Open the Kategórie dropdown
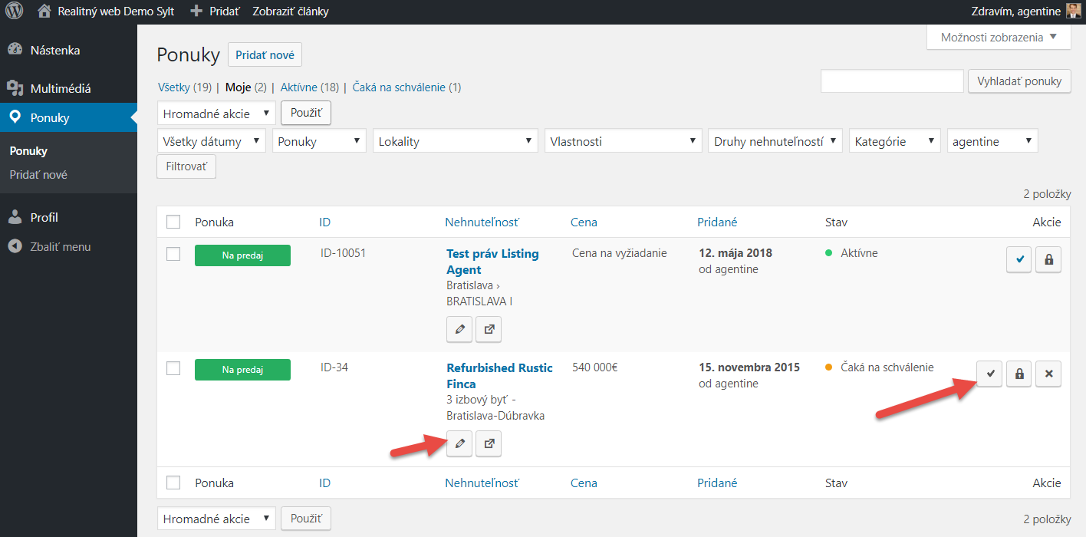 tap(895, 141)
